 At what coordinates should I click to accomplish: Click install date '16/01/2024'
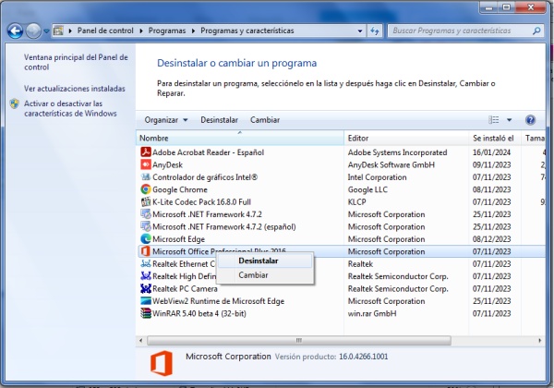pyautogui.click(x=492, y=152)
